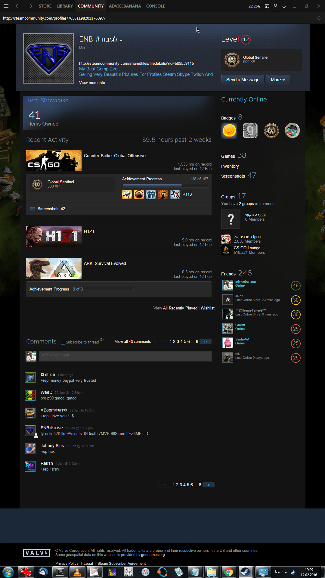Click the gold coin badge icon
Screen dimensions: 325x578
click(229, 131)
